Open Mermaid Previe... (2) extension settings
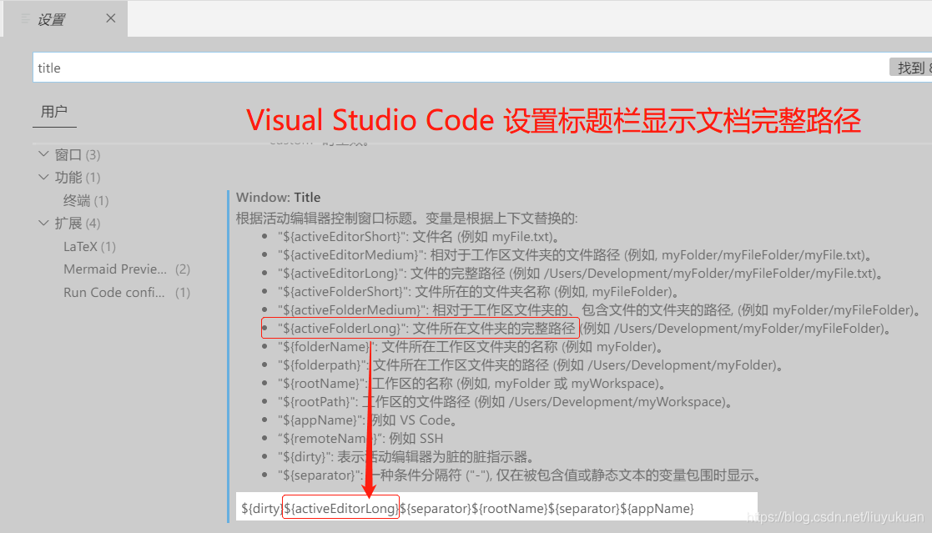The image size is (932, 533). tap(127, 269)
